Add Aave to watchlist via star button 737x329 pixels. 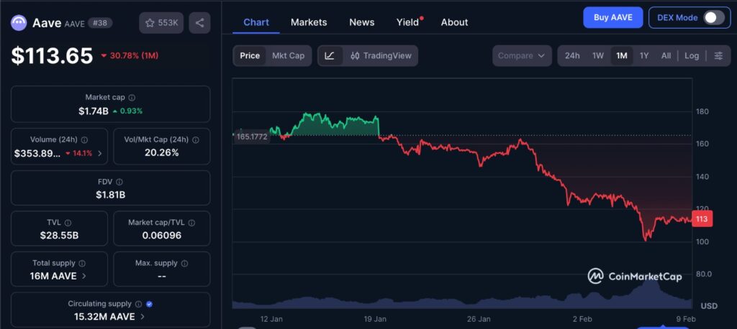click(161, 23)
